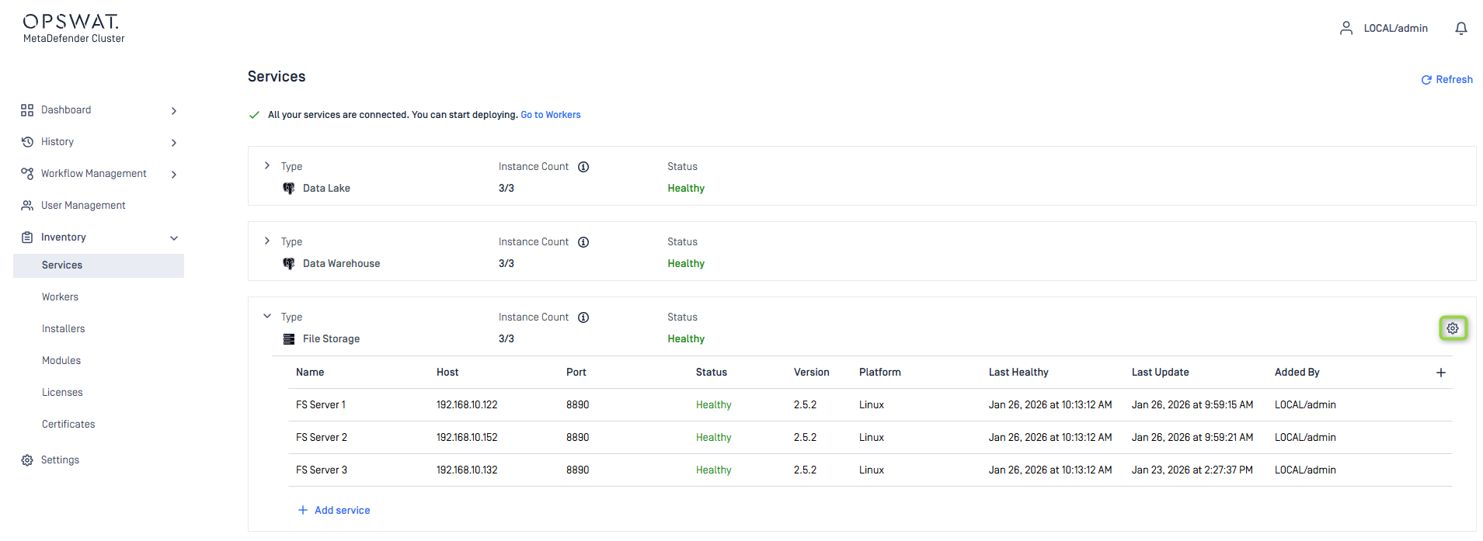Collapse the File Storage service row
The width and height of the screenshot is (1483, 541).
coord(267,317)
